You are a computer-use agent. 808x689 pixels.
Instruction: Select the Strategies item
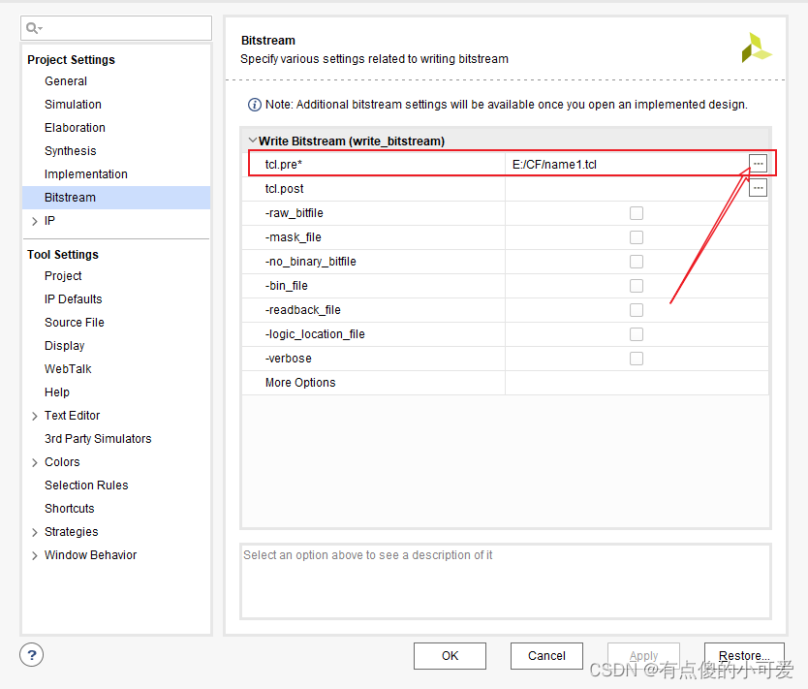71,531
